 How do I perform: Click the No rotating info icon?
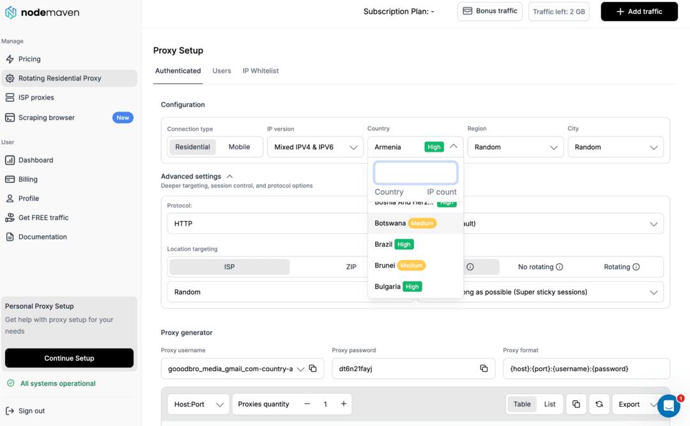click(x=559, y=267)
